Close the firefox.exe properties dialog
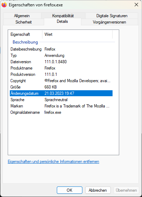The image size is (142, 197). click(136, 5)
